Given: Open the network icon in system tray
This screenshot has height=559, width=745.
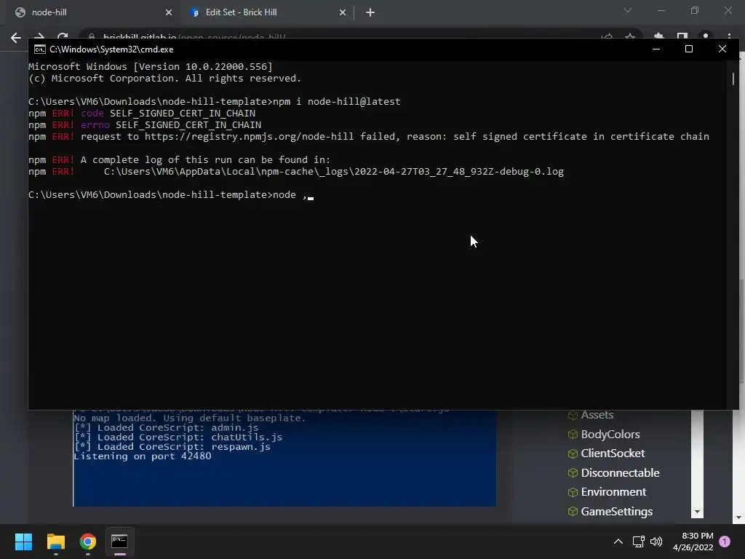Looking at the screenshot, I should pyautogui.click(x=639, y=542).
